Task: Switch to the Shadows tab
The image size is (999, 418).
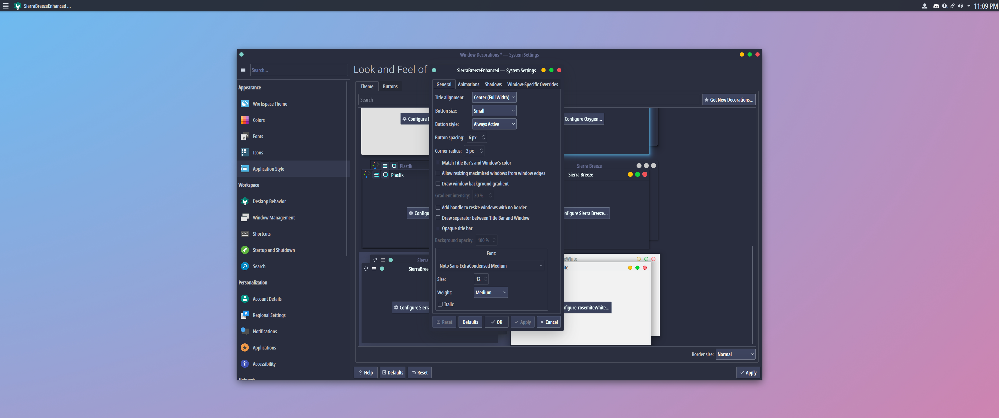Action: click(x=493, y=84)
